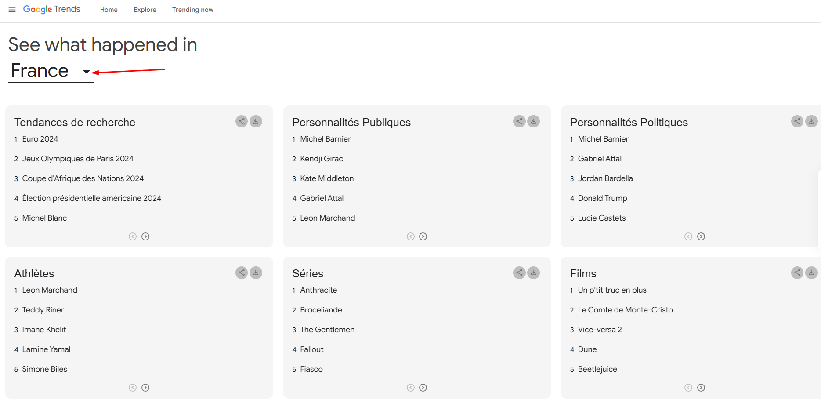Select Dune in Films
This screenshot has width=821, height=403.
tap(587, 349)
